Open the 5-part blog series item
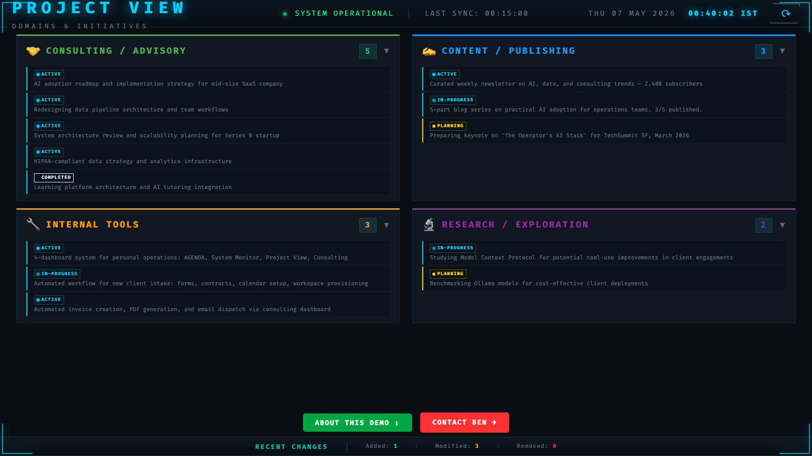Viewport: 812px width, 456px height. coord(604,105)
